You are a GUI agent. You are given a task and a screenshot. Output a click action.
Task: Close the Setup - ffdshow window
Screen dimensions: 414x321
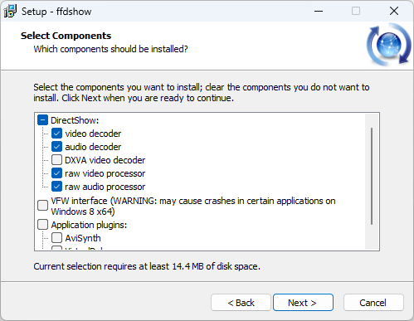pyautogui.click(x=394, y=11)
